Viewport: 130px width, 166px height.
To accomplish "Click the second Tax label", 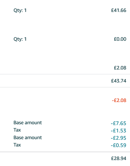I will click(x=17, y=145).
